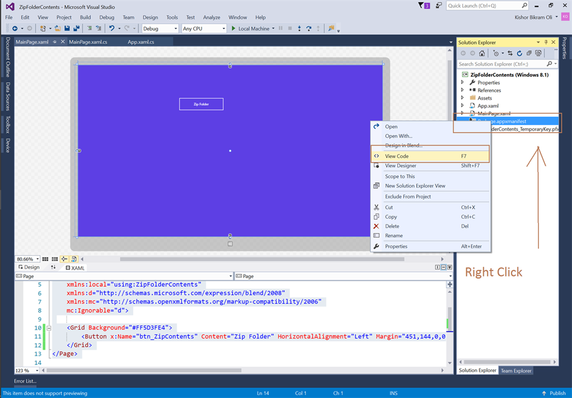Click the Zip Folder button on the design surface

click(201, 104)
